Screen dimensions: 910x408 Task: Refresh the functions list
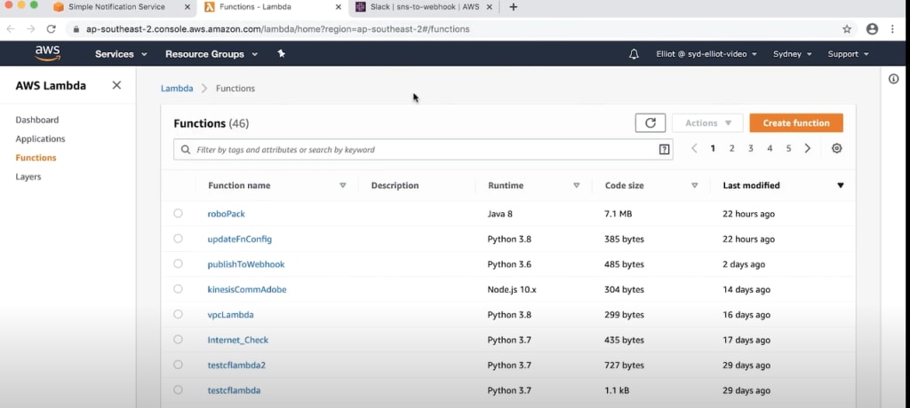pyautogui.click(x=650, y=123)
